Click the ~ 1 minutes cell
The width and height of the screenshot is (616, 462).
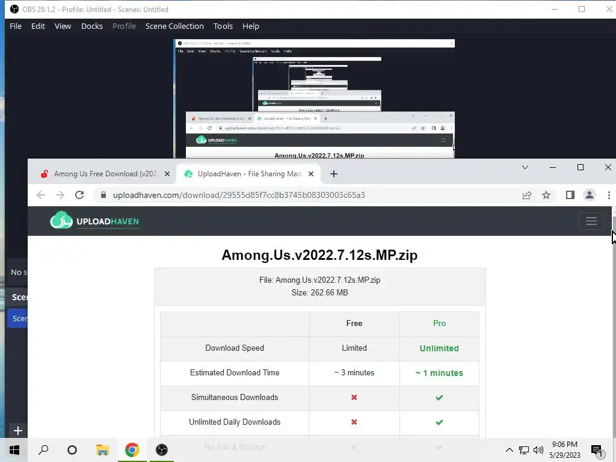439,372
